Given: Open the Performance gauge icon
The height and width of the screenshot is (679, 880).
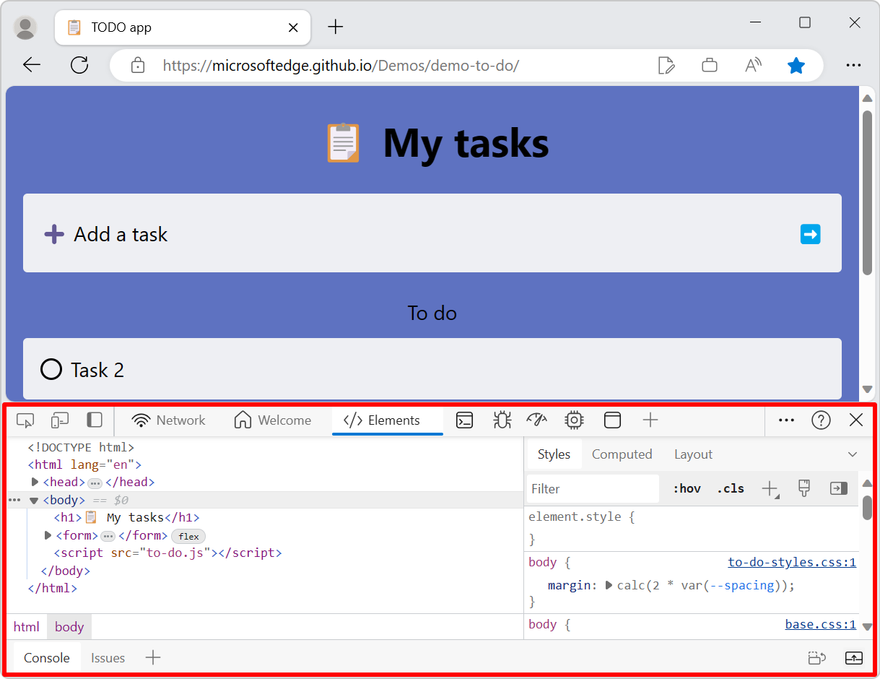Looking at the screenshot, I should coord(537,420).
